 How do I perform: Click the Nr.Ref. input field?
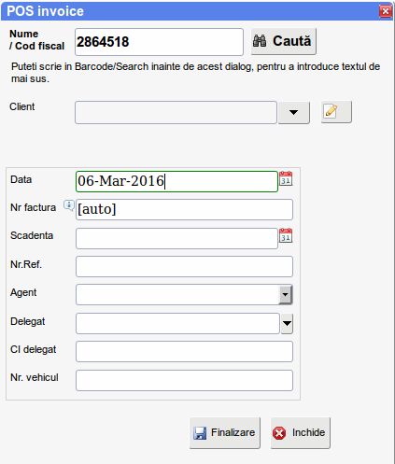tap(184, 266)
